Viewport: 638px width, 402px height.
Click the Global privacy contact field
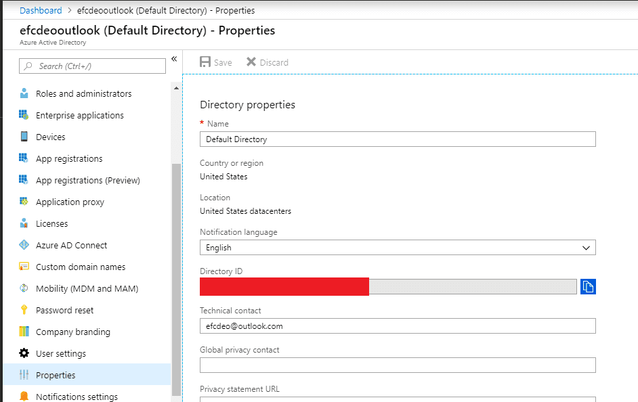(x=398, y=365)
